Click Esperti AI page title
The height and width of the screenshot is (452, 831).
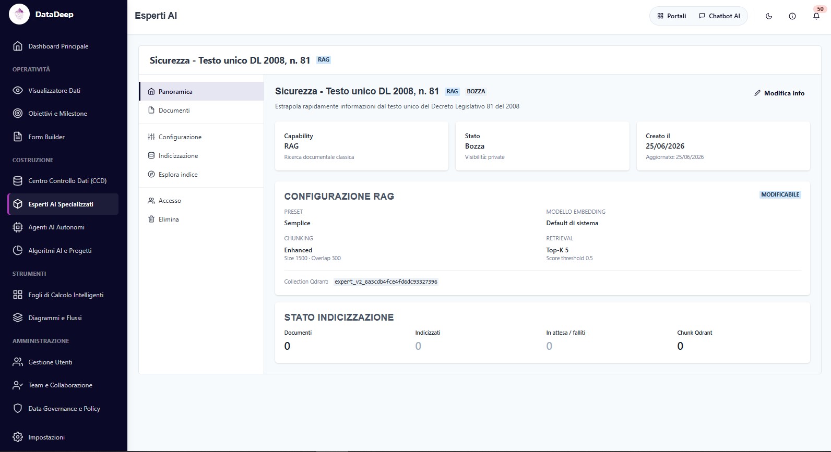click(x=156, y=16)
